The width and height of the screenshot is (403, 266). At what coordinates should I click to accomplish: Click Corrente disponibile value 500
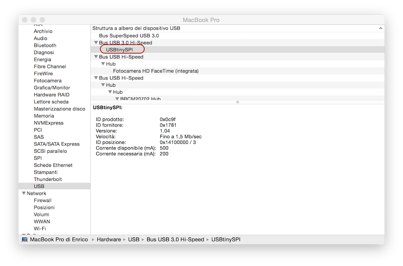click(x=164, y=148)
